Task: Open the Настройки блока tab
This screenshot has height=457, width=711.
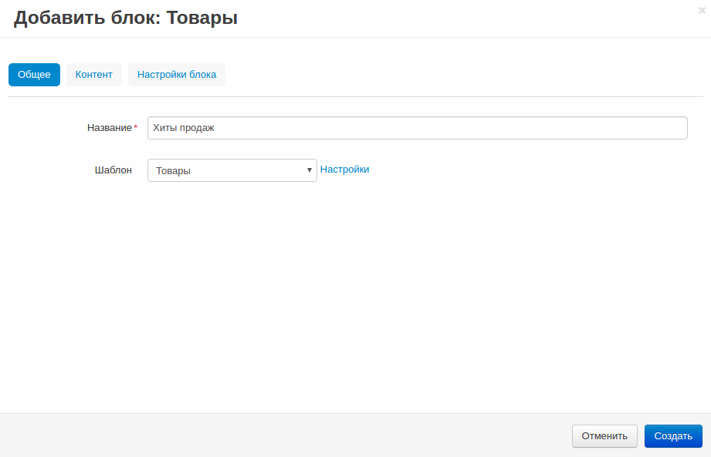Action: click(176, 75)
